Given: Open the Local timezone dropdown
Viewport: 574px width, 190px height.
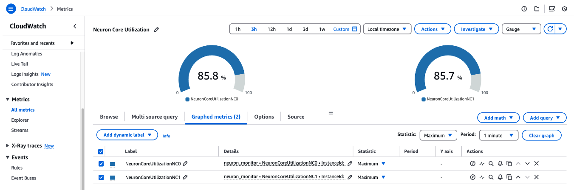Looking at the screenshot, I should coord(387,29).
